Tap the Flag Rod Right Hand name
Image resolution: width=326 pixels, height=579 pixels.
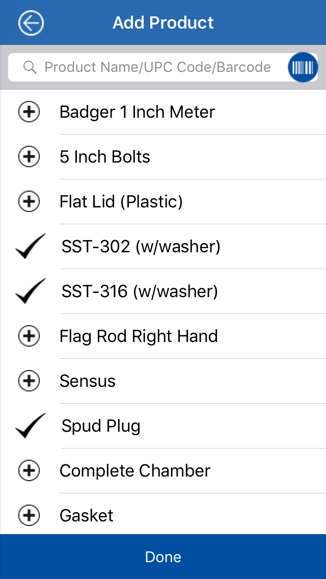point(139,336)
